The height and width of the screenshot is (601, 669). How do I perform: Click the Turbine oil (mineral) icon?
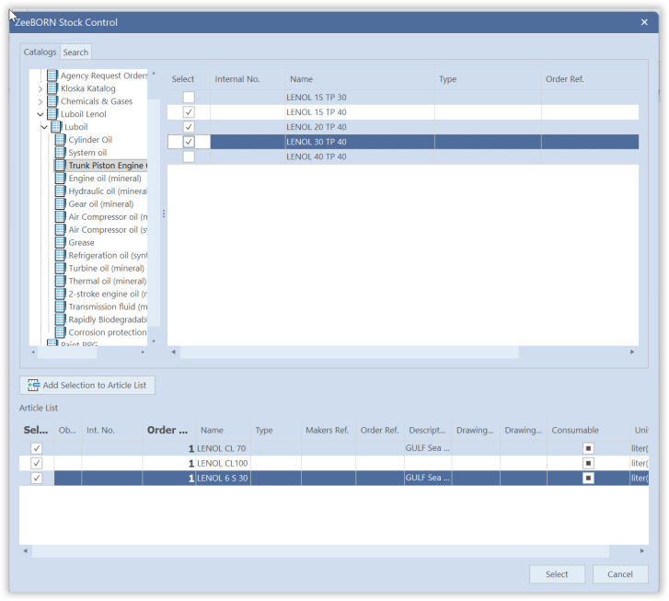point(60,268)
